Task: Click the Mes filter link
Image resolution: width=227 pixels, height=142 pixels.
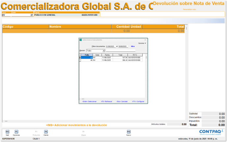Action: pos(133,47)
